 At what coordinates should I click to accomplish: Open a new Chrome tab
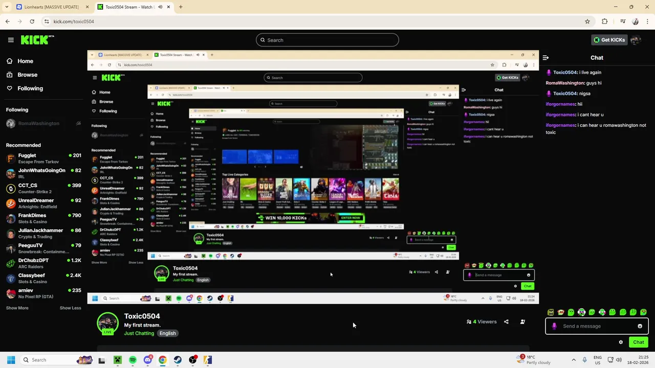(x=181, y=7)
